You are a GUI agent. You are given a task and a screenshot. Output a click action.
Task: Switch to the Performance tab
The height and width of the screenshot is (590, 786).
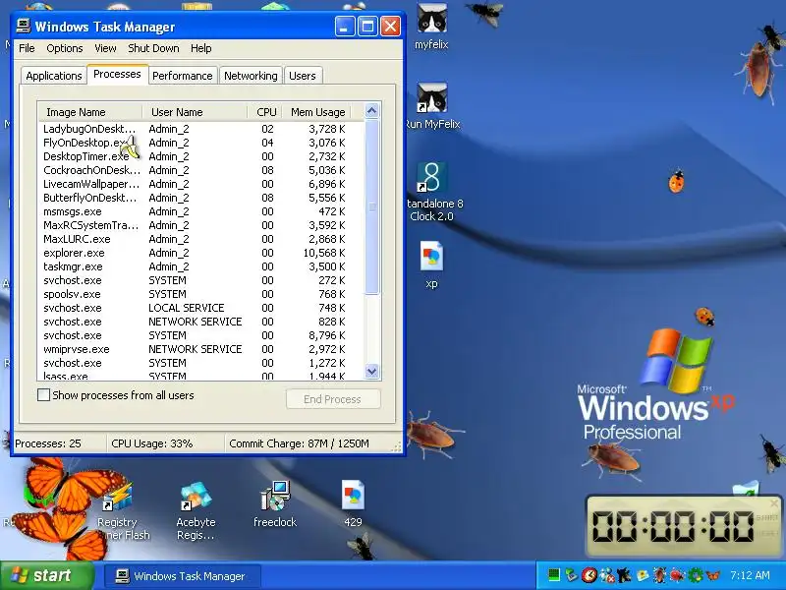tap(183, 76)
